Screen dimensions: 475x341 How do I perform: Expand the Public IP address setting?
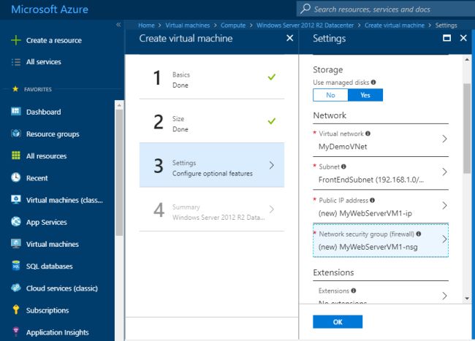[380, 206]
